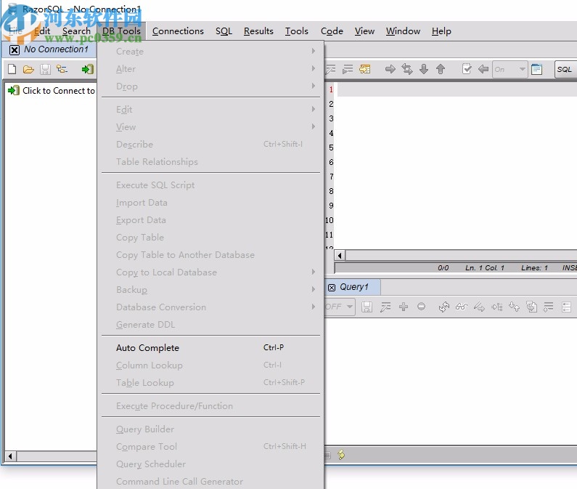577x489 pixels.
Task: Open the Tools menu in menu bar
Action: click(x=297, y=31)
